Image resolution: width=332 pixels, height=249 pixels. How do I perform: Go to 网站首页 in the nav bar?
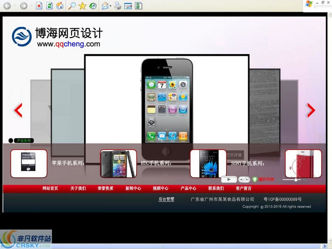[x=50, y=188]
